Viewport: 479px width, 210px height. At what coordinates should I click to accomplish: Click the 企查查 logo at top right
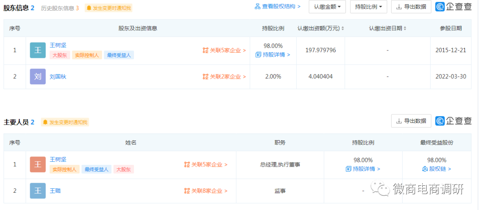[453, 7]
